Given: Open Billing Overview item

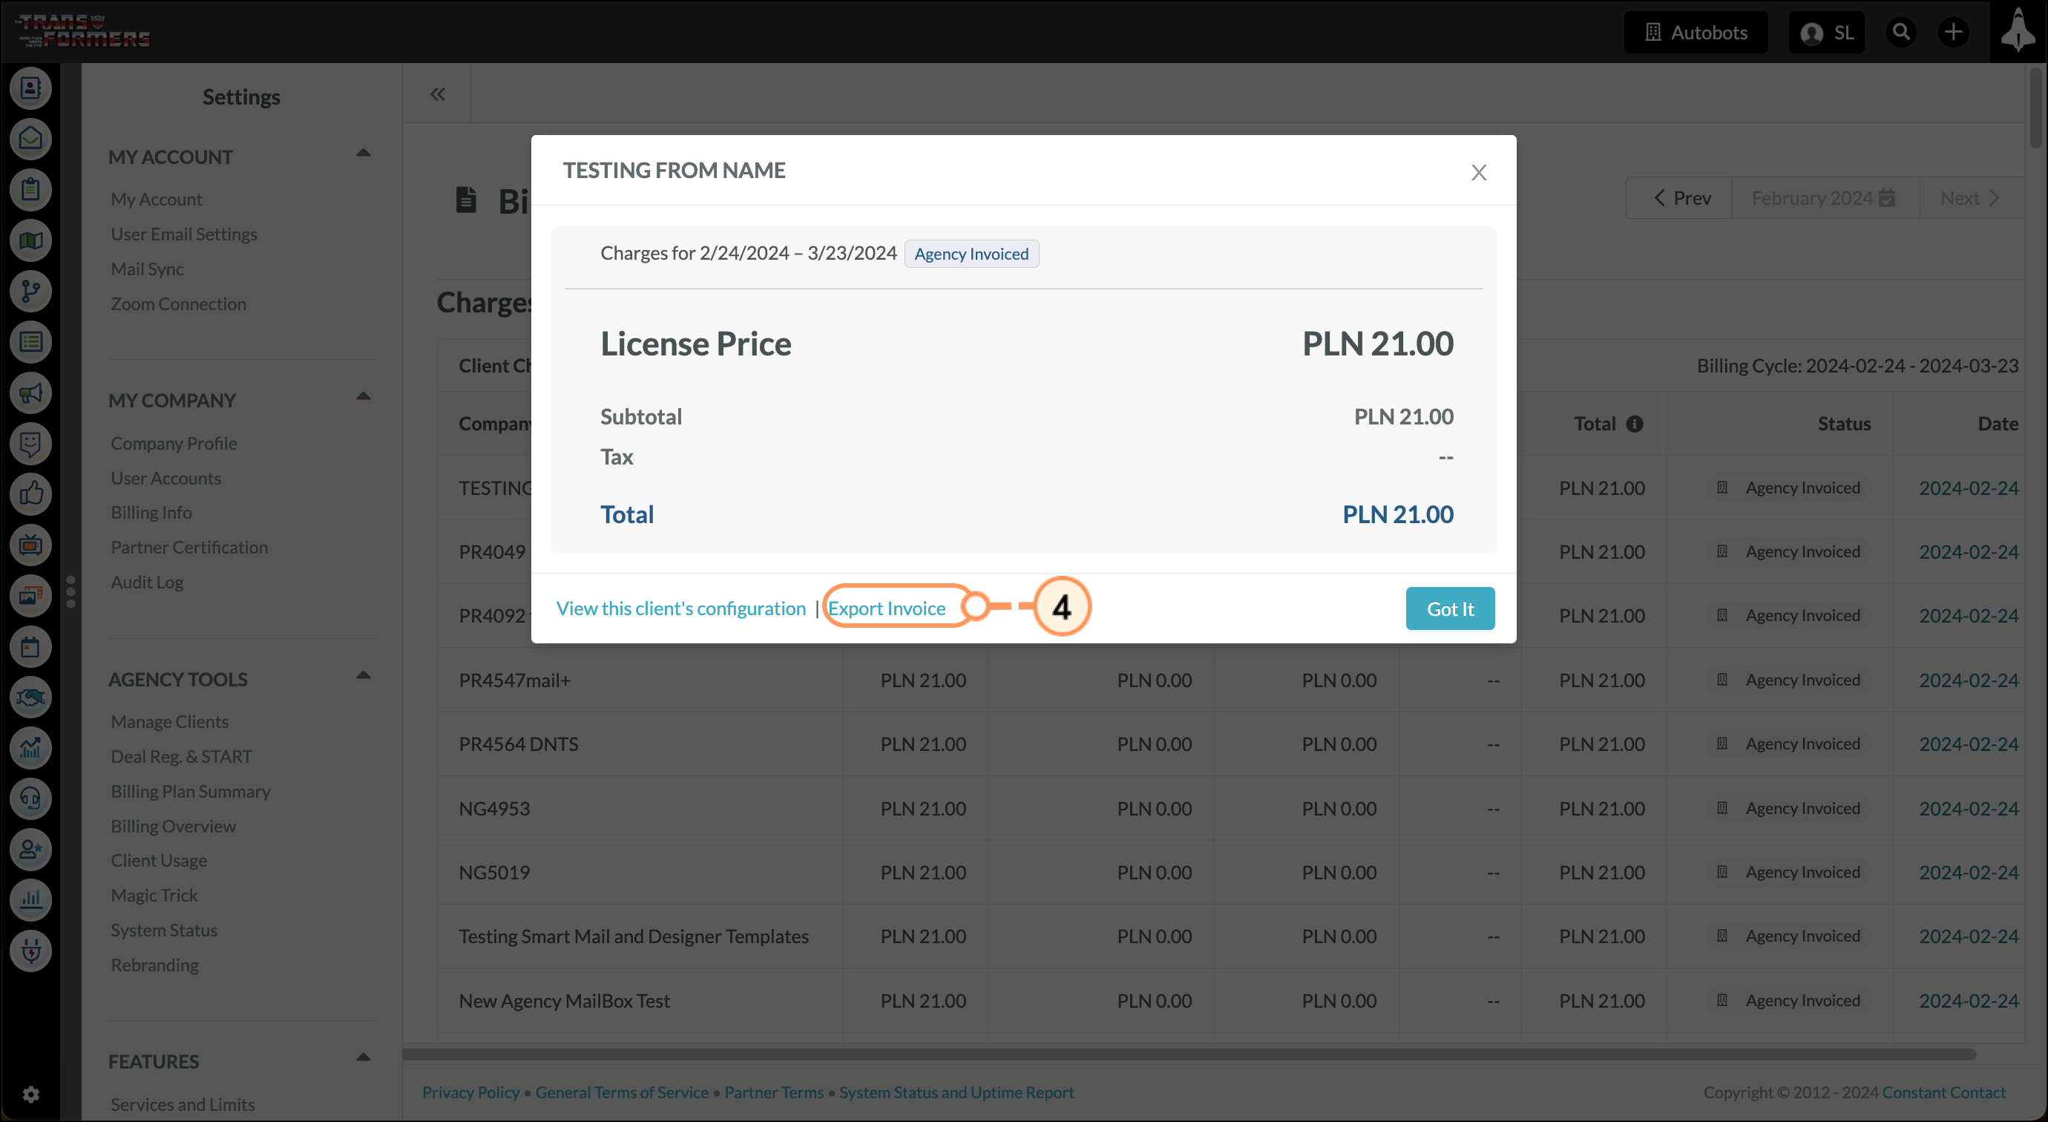Looking at the screenshot, I should click(x=174, y=827).
